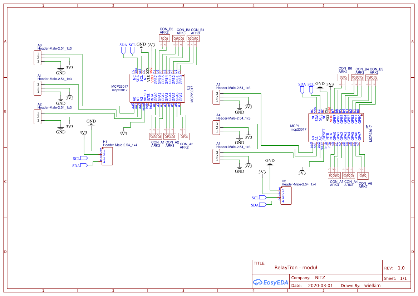Click the sheet number 1/1 field
This screenshot has width=418, height=296.
tap(403, 278)
